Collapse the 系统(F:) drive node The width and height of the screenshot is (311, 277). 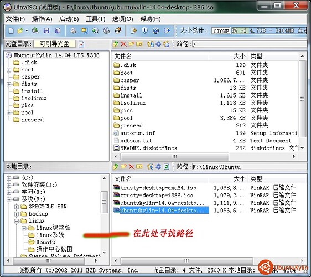9,199
